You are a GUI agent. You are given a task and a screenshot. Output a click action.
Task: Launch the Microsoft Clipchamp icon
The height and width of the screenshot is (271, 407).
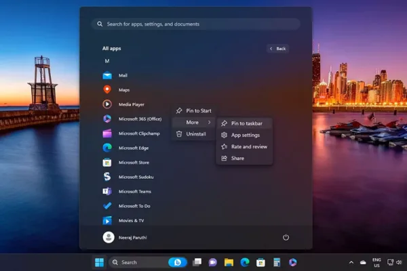[x=107, y=133]
